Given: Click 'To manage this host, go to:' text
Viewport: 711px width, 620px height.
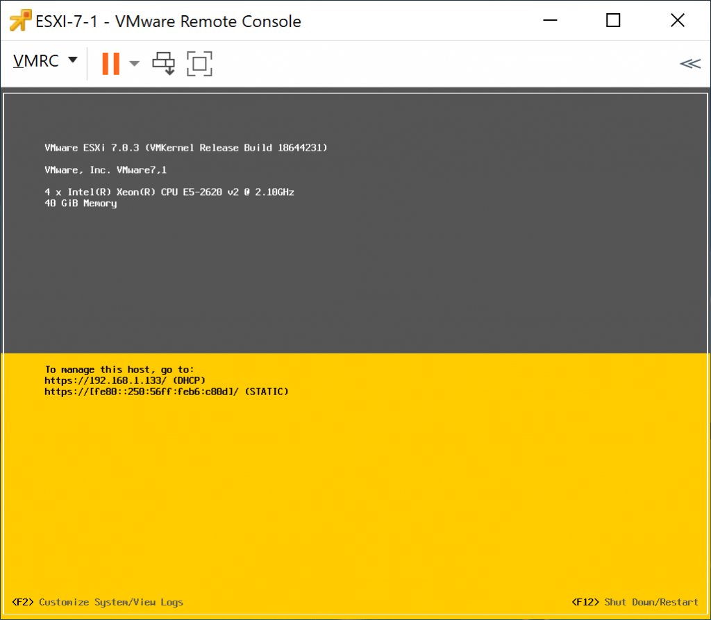Looking at the screenshot, I should (x=119, y=369).
